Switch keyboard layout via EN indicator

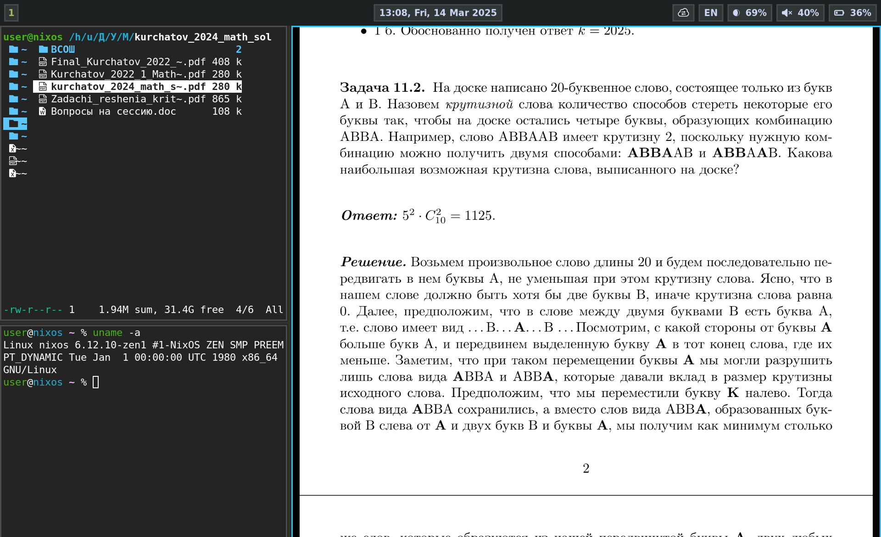[x=710, y=13]
